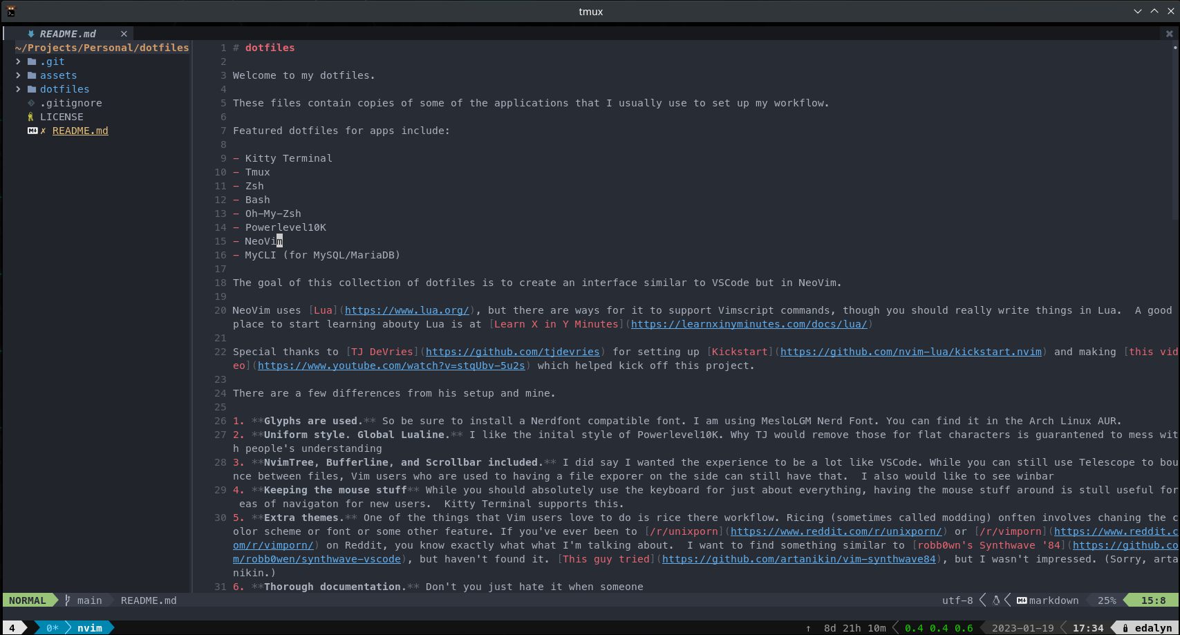Click the Linux penguin fileformat icon

[996, 600]
